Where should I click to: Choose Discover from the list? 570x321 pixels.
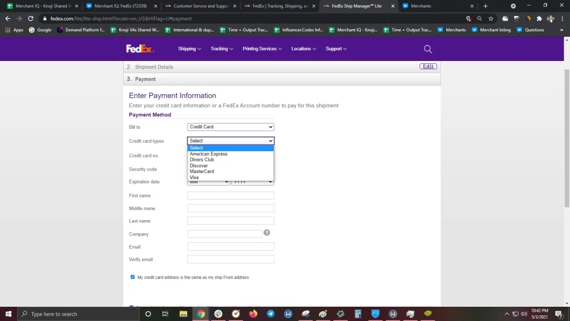pyautogui.click(x=230, y=165)
